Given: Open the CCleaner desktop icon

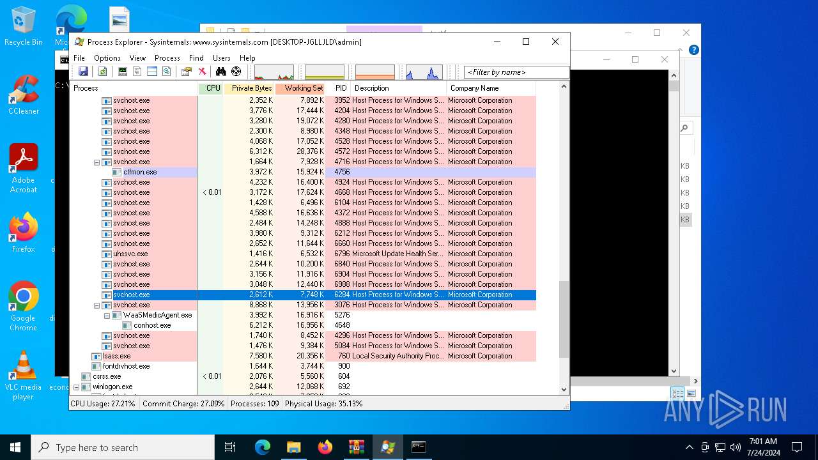Looking at the screenshot, I should click(24, 95).
